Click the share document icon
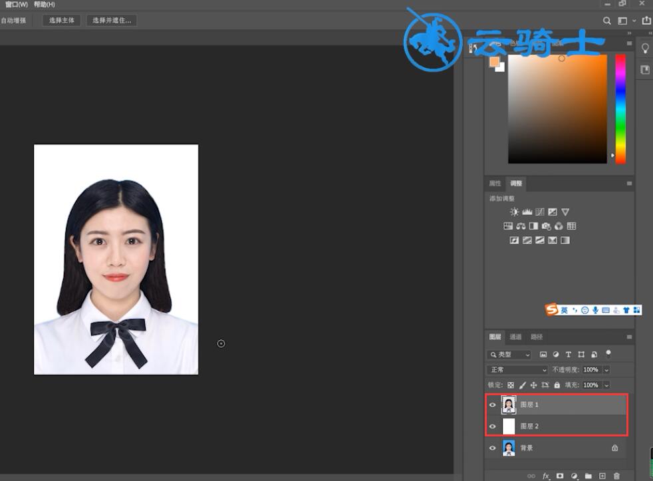The image size is (653, 481). tap(646, 21)
